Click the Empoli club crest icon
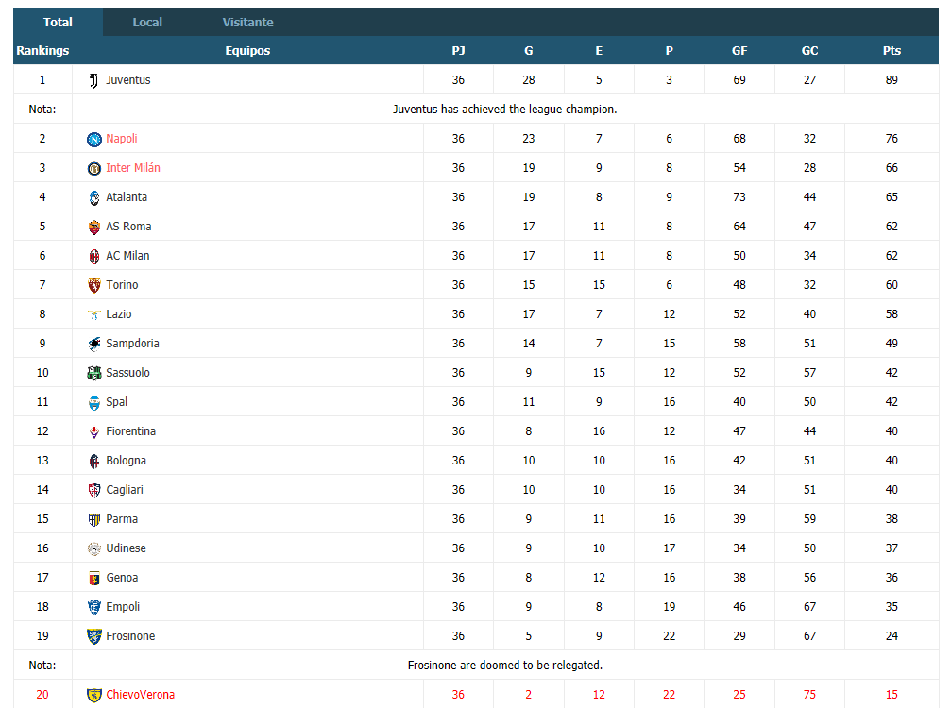The height and width of the screenshot is (708, 951). (94, 607)
